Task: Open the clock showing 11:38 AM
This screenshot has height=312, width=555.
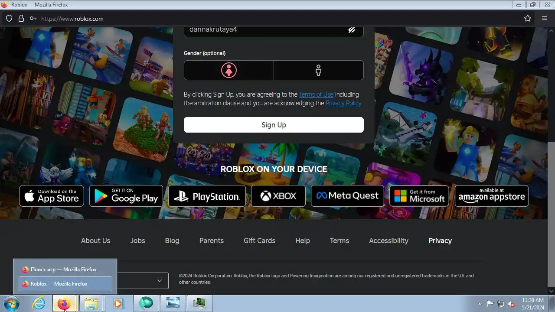Action: coord(533,304)
